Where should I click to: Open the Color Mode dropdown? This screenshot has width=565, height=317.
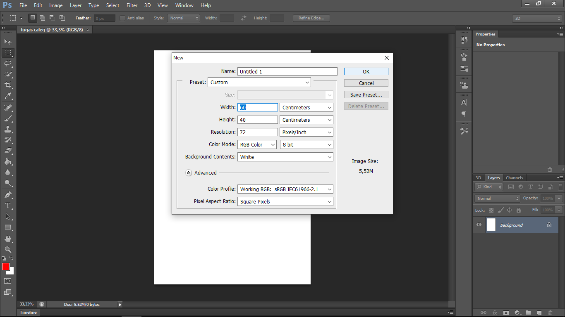[257, 145]
